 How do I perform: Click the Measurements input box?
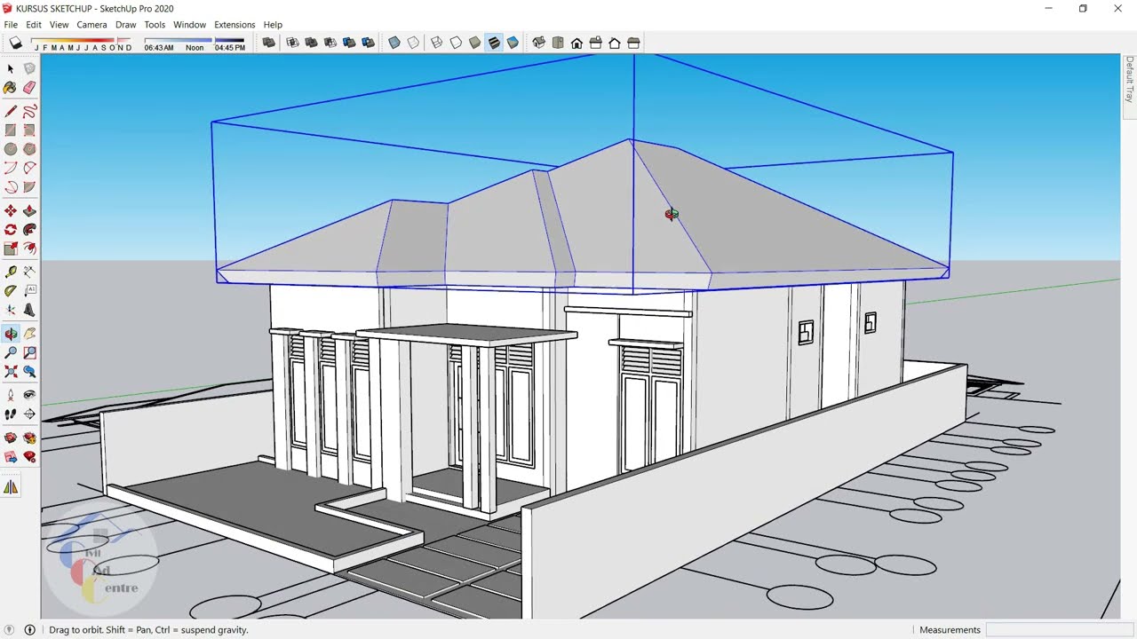pos(1060,630)
